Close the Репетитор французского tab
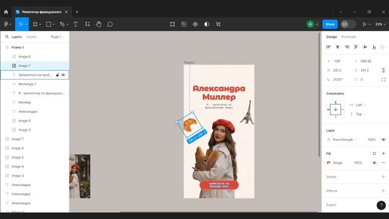 pos(66,12)
